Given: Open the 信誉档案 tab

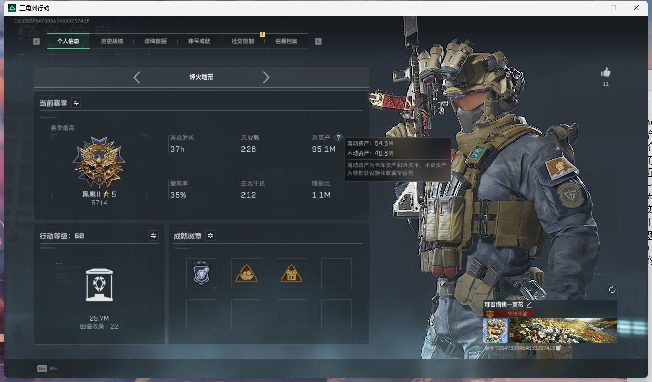Looking at the screenshot, I should 286,41.
